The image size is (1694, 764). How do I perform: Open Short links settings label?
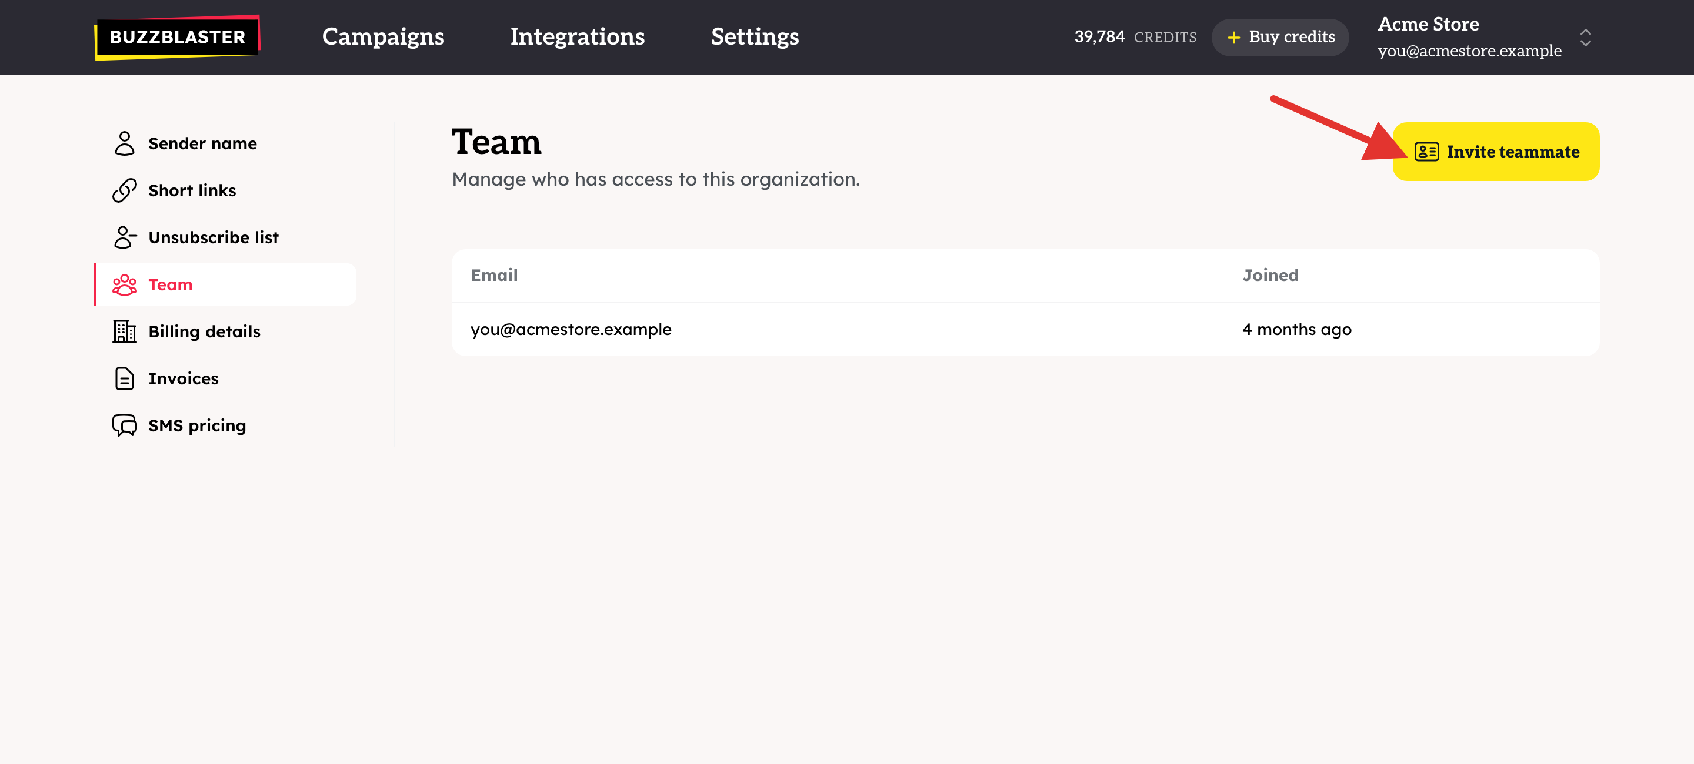point(192,190)
